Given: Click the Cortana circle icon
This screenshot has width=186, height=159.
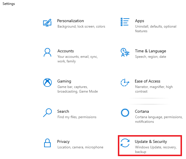Looking at the screenshot, I should pos(125,113).
